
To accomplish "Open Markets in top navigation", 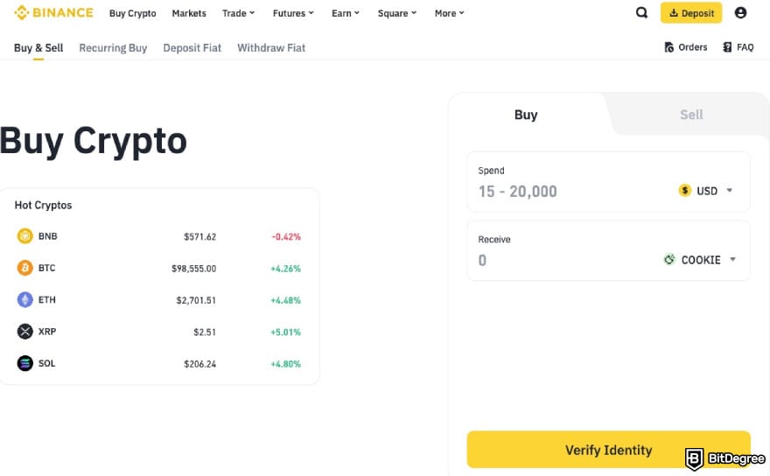I will point(189,13).
